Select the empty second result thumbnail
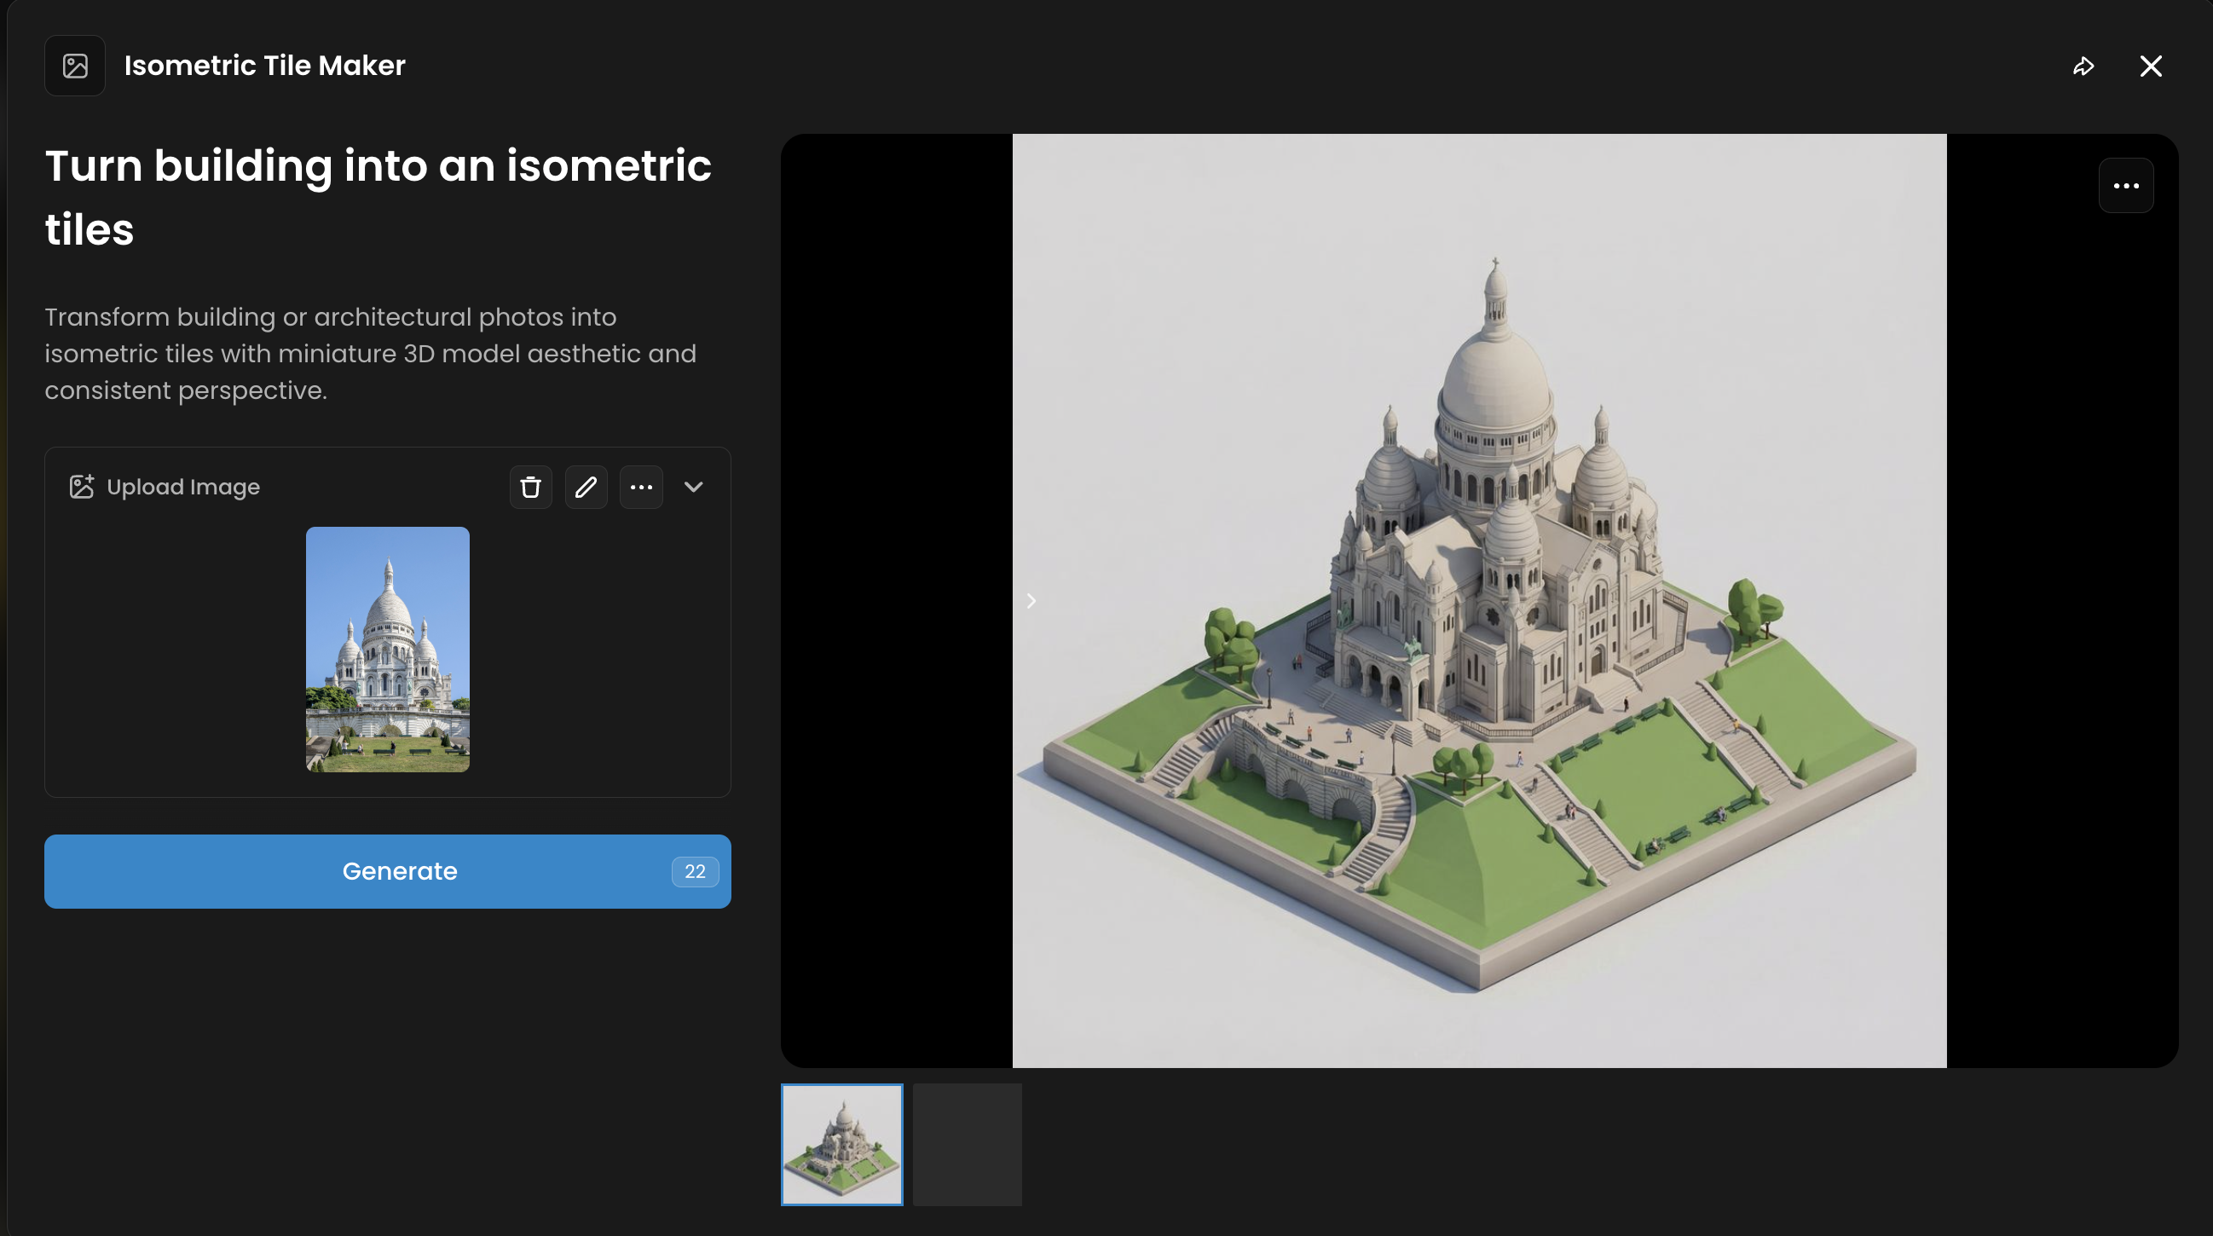The image size is (2213, 1236). click(967, 1144)
